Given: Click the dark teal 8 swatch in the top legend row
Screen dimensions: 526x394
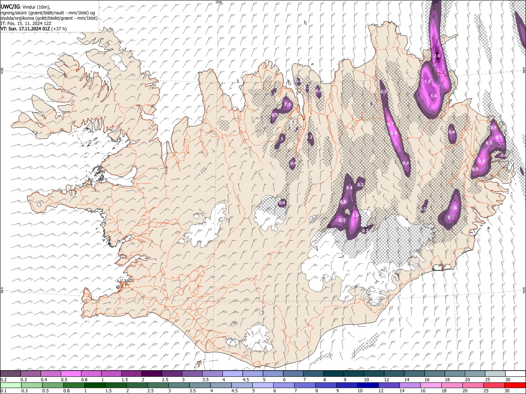Looking at the screenshot, I should (x=334, y=373).
